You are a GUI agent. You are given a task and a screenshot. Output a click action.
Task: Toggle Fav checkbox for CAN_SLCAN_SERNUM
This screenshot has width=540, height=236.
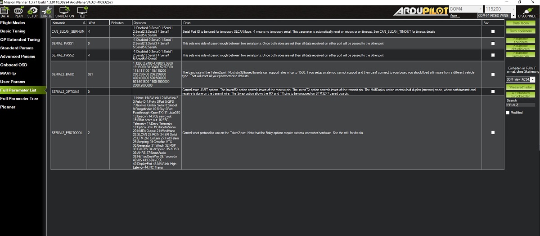pos(493,31)
